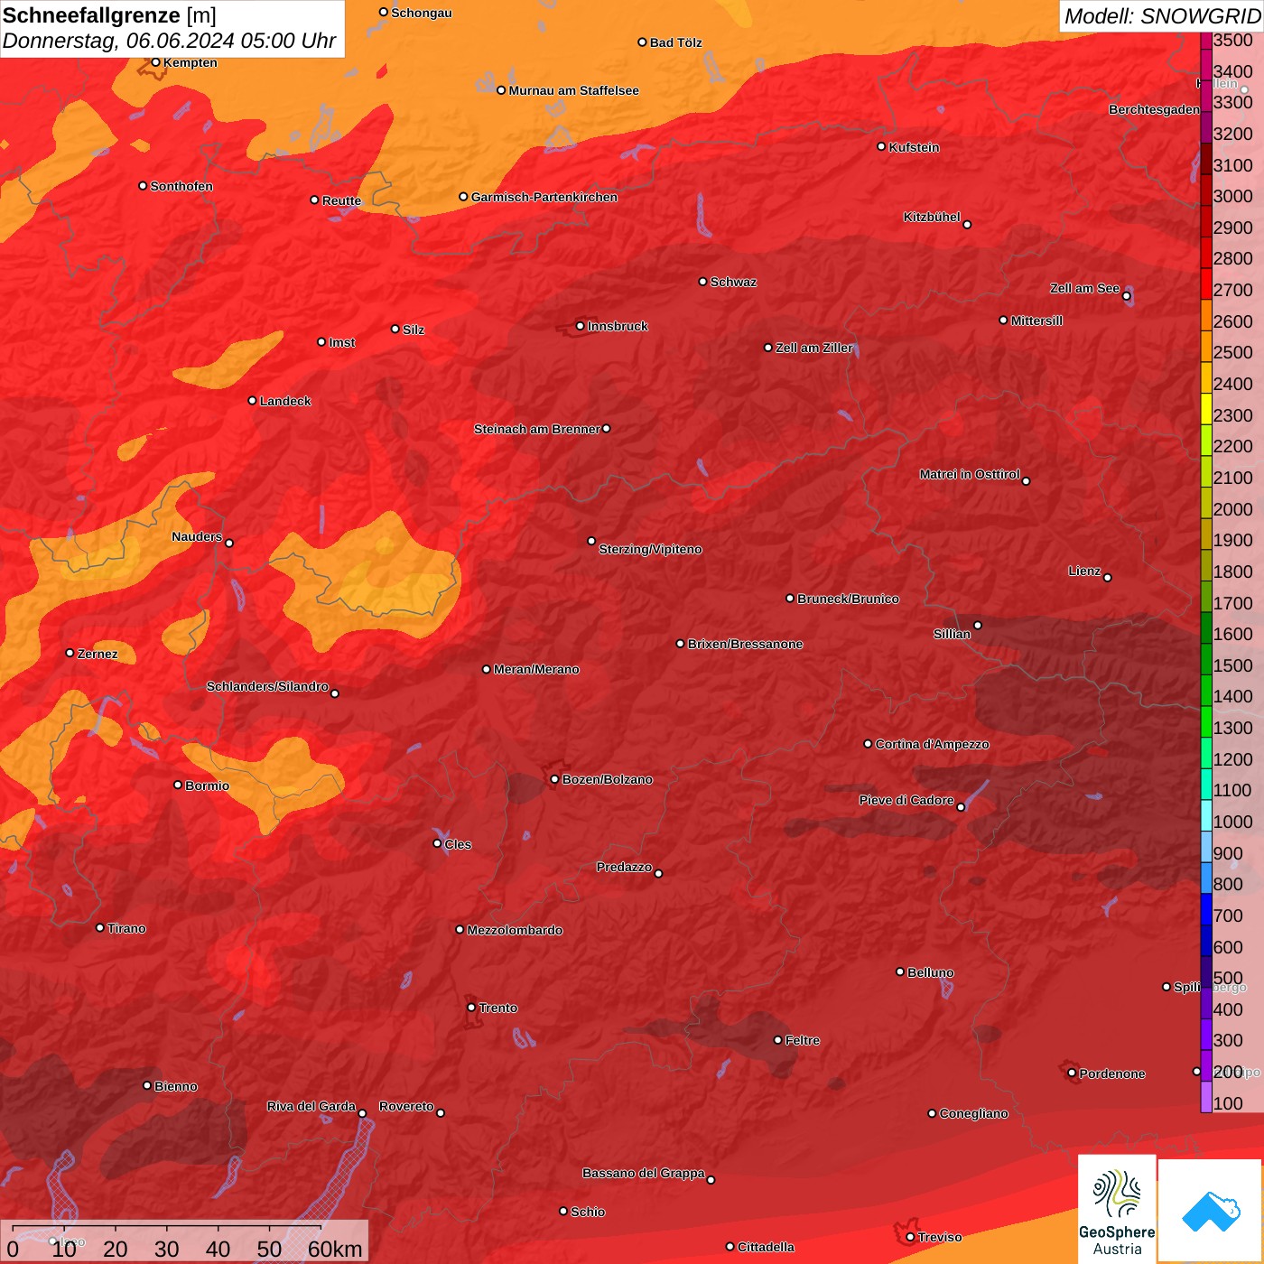Click the Imst city marker
Image resolution: width=1264 pixels, height=1264 pixels.
tap(321, 342)
